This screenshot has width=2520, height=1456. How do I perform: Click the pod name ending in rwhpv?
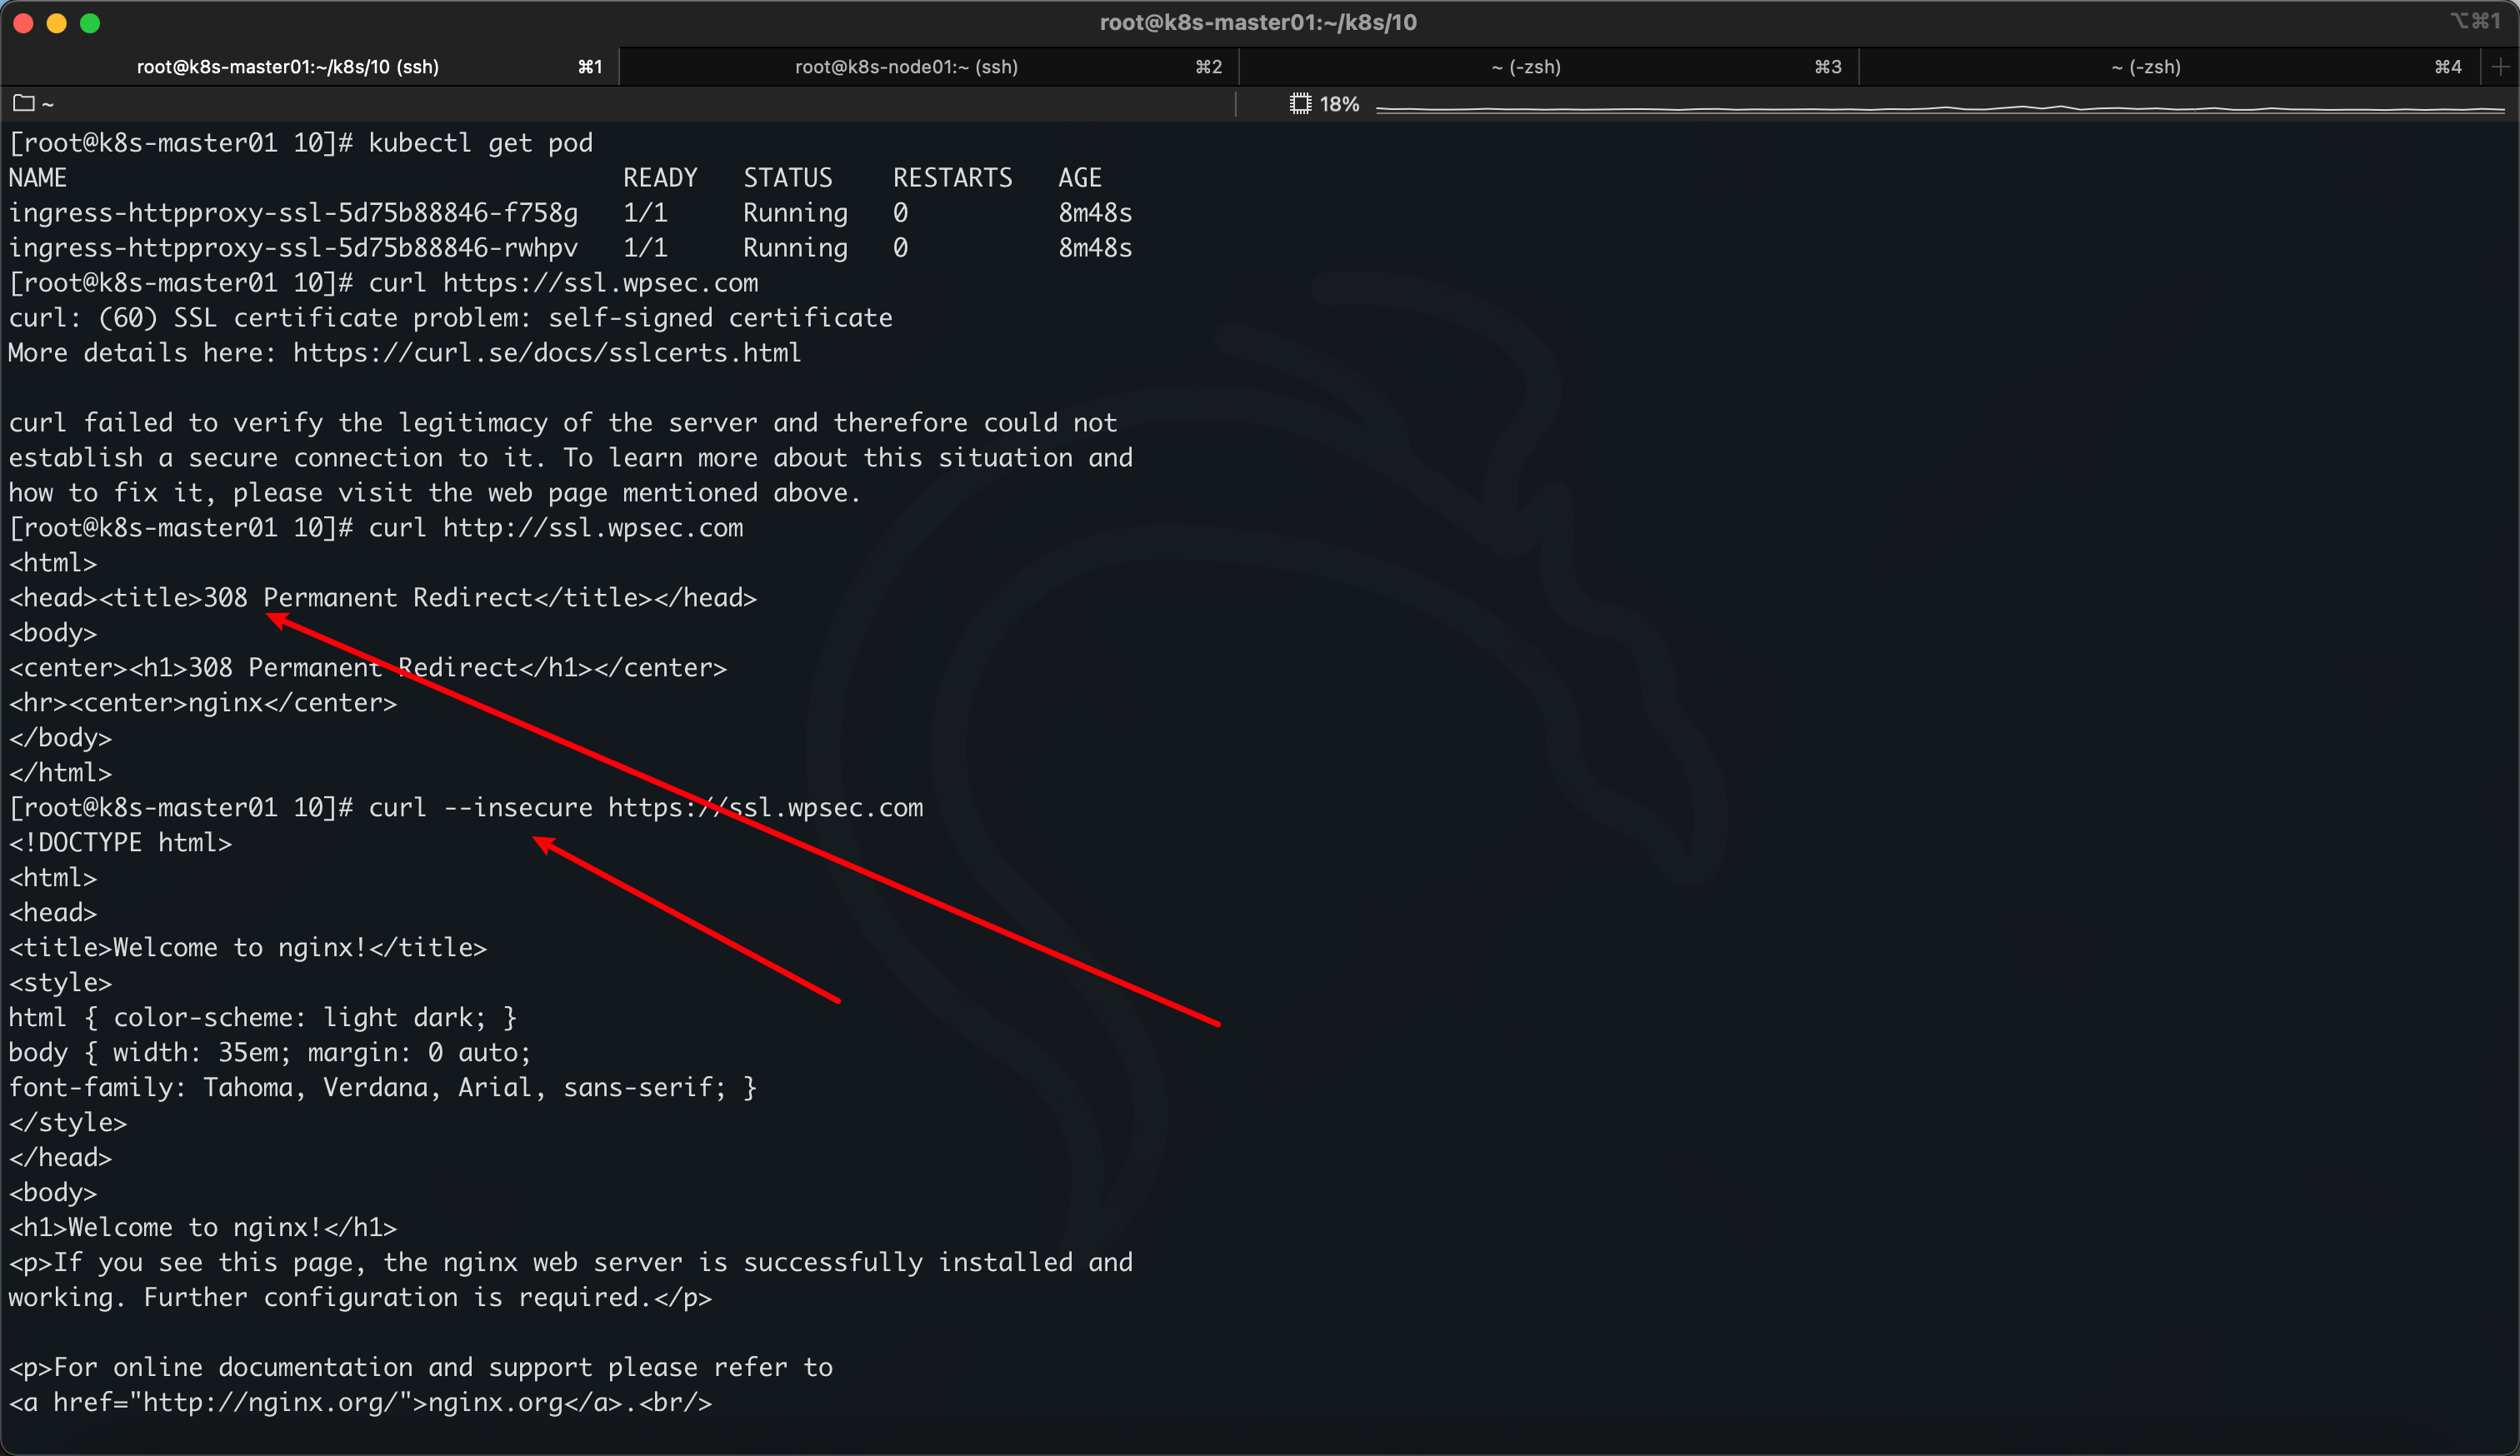point(293,248)
